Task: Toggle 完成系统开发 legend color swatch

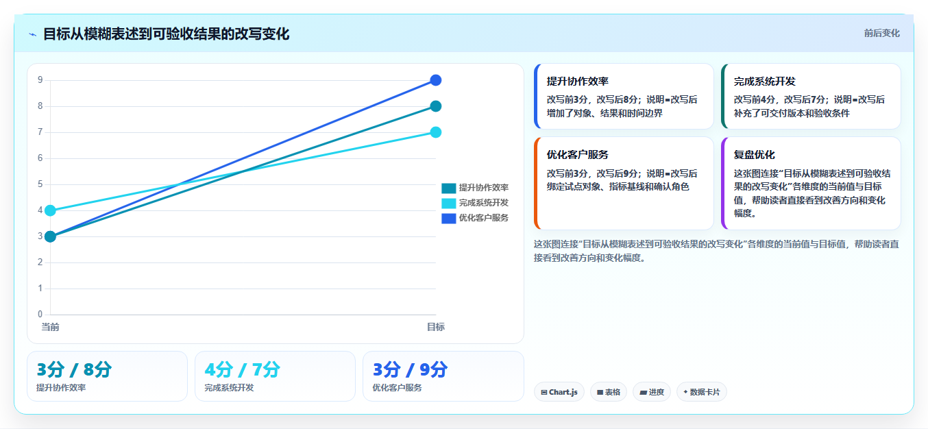Action: [448, 203]
